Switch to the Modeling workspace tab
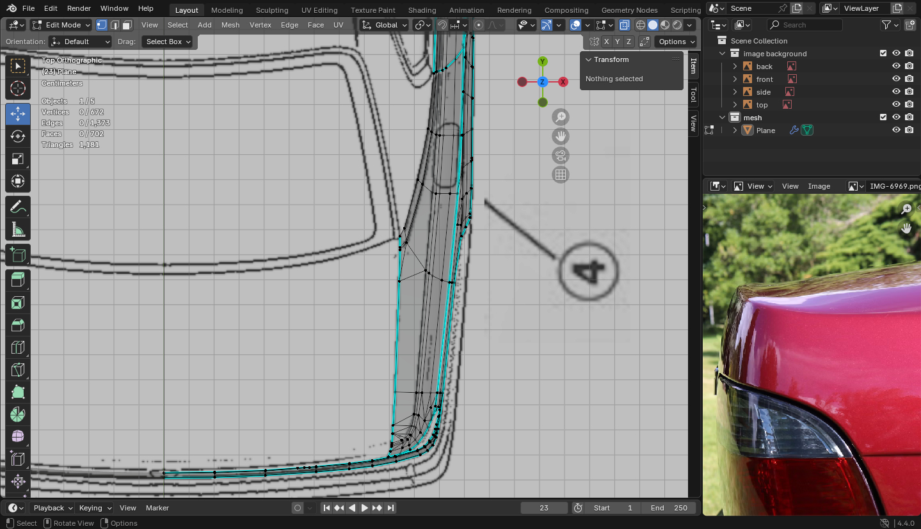 227,10
